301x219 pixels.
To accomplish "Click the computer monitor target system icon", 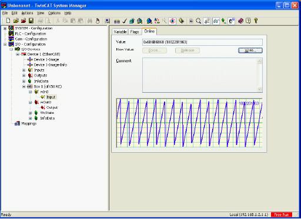I will click(107, 21).
